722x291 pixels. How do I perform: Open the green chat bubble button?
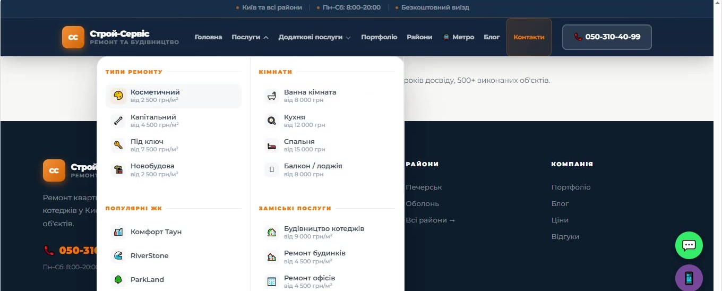pos(689,245)
